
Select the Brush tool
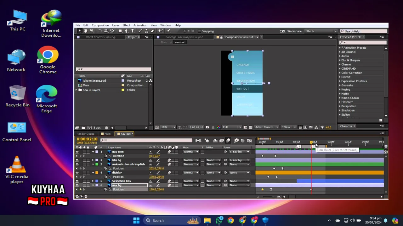pos(141,31)
